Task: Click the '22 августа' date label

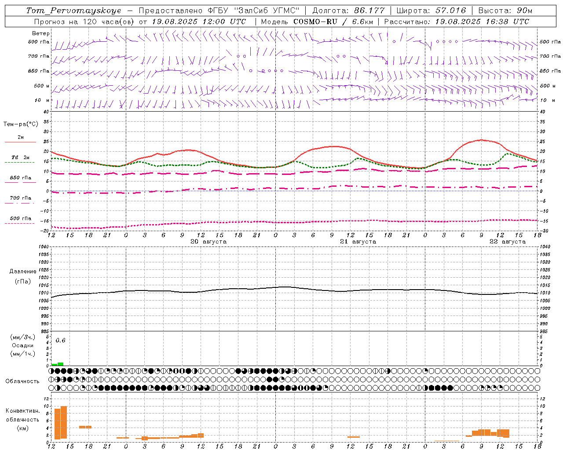Action: (x=508, y=242)
